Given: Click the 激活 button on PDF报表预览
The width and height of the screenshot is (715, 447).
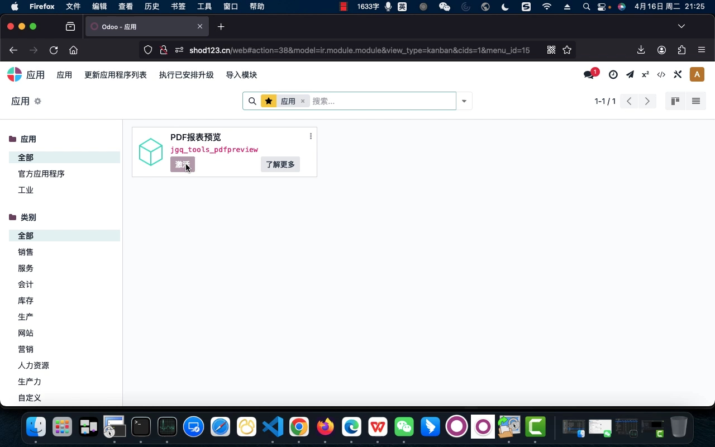Looking at the screenshot, I should (x=182, y=164).
